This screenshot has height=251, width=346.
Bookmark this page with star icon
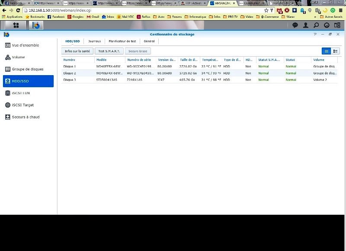click(266, 10)
